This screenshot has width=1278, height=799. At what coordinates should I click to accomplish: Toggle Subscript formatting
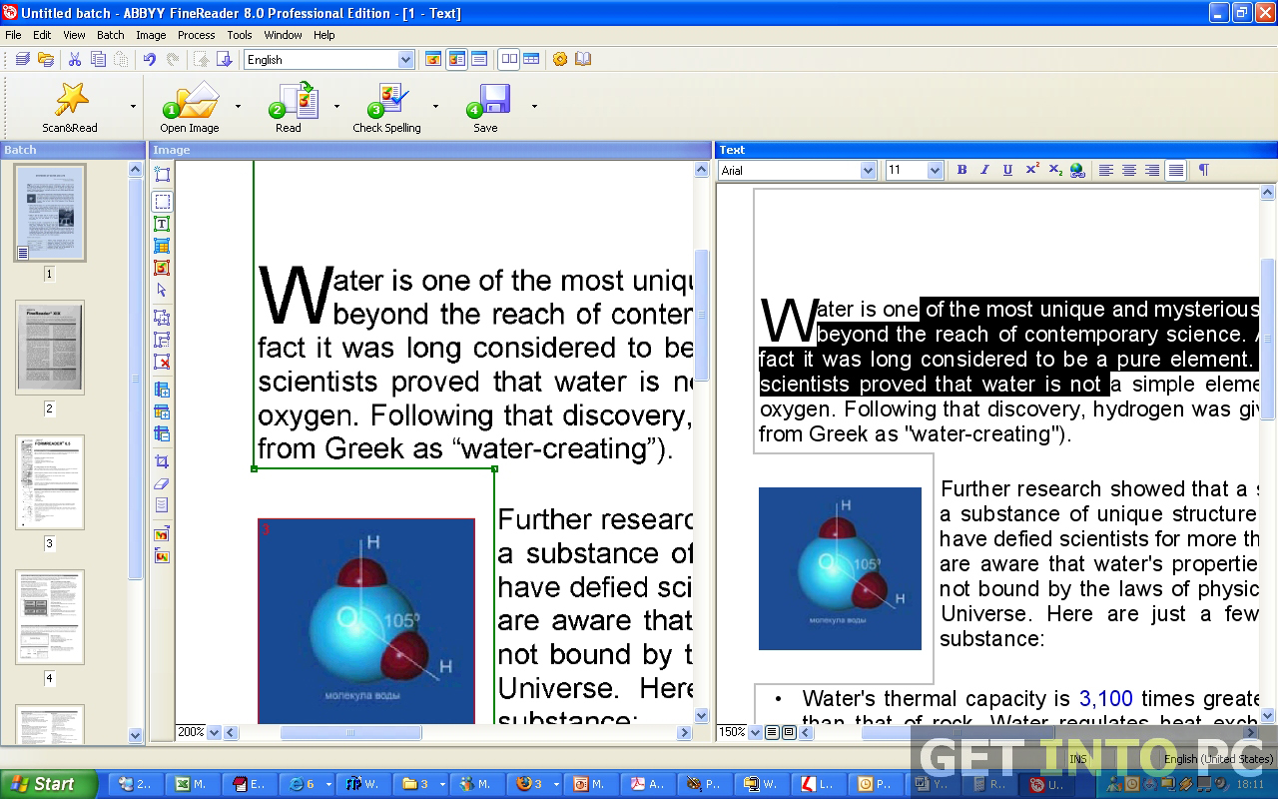(x=1054, y=171)
